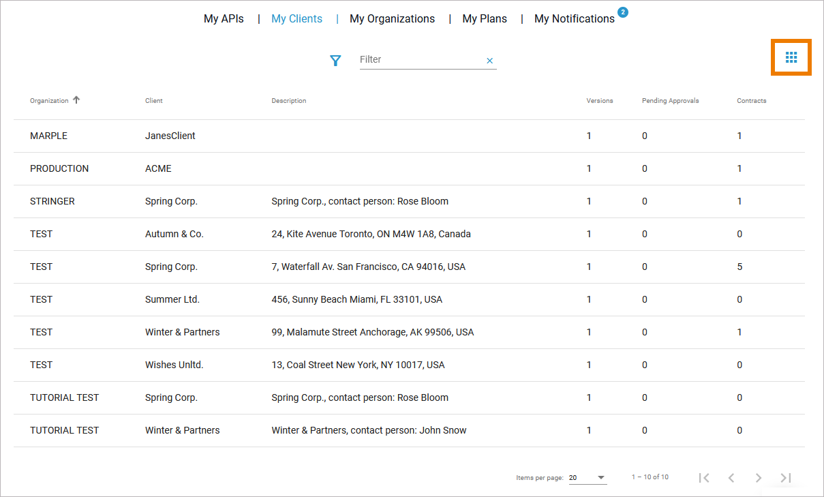Toggle Organization column sort arrow

pyautogui.click(x=76, y=100)
